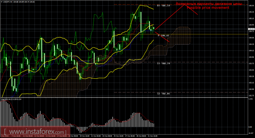Image resolution: width=255 pixels, height=138 pixels.
Task: Select the red 'Possible price movement' annotation
Action: coord(208,8)
